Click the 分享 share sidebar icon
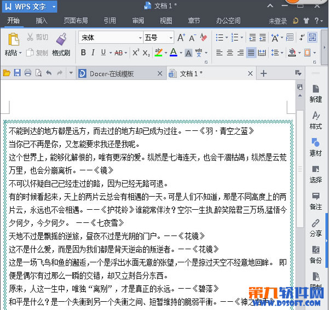Viewport: 329px width, 310px height. click(316, 227)
